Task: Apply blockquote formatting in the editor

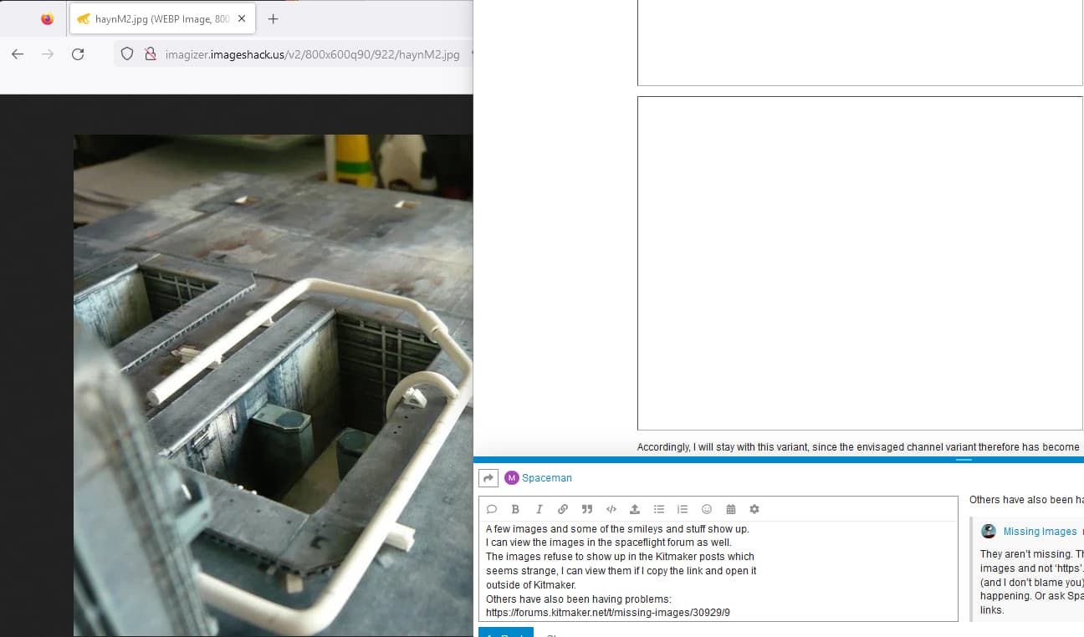Action: pos(587,509)
